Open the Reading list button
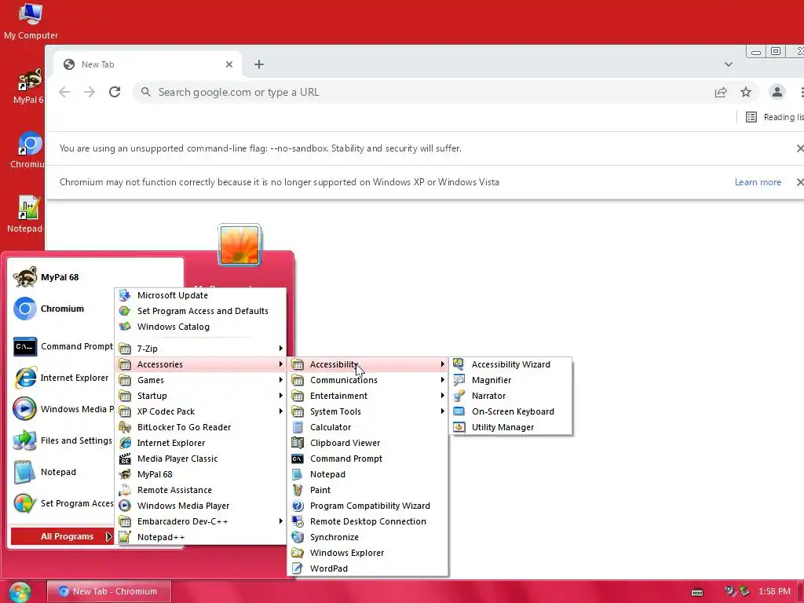Viewport: 804px width, 603px height. pyautogui.click(x=774, y=117)
